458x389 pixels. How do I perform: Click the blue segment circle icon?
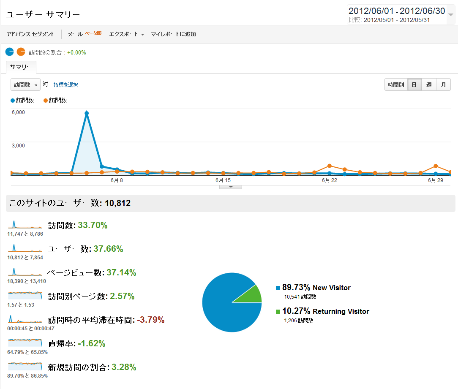(x=10, y=52)
